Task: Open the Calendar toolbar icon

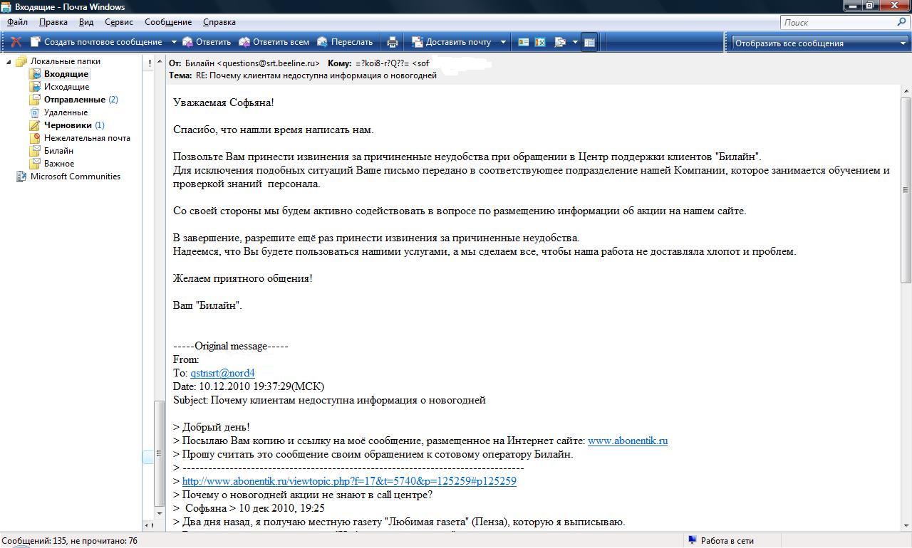Action: pos(540,42)
